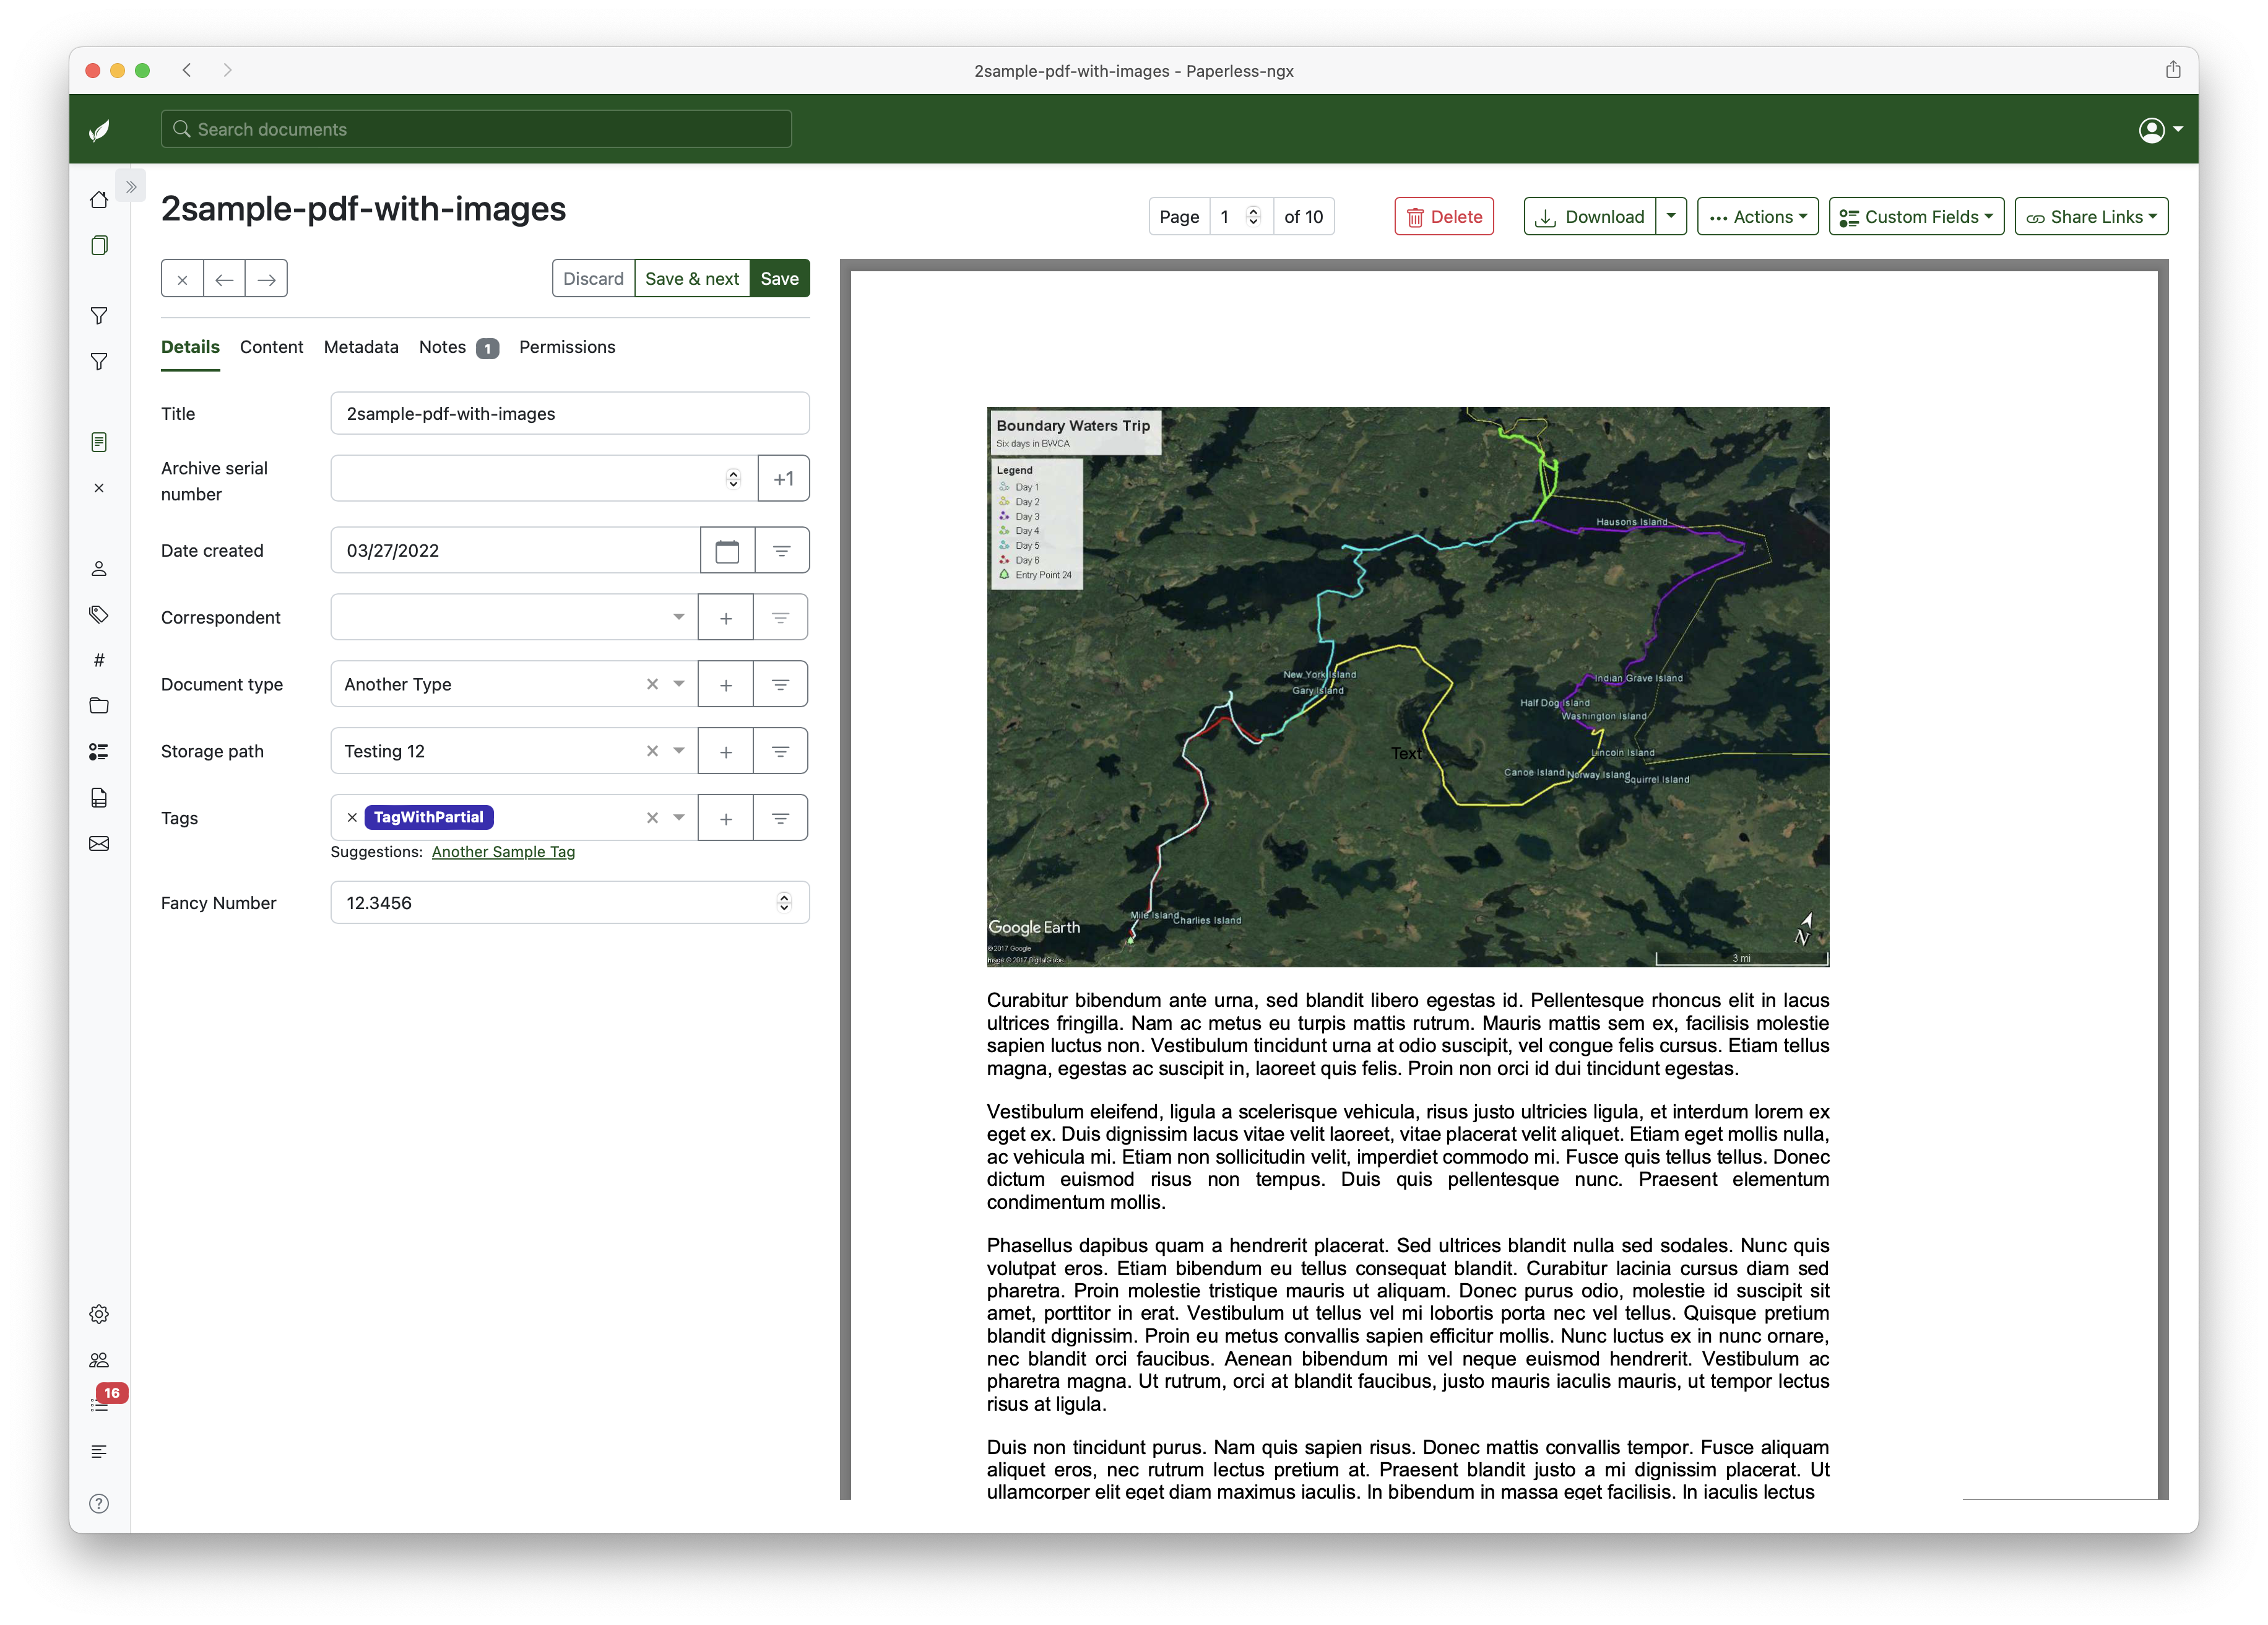
Task: Clear the Document type selection
Action: point(652,684)
